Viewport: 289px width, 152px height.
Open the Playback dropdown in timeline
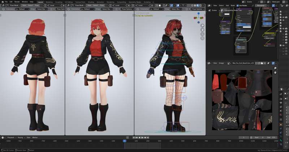coord(12,138)
